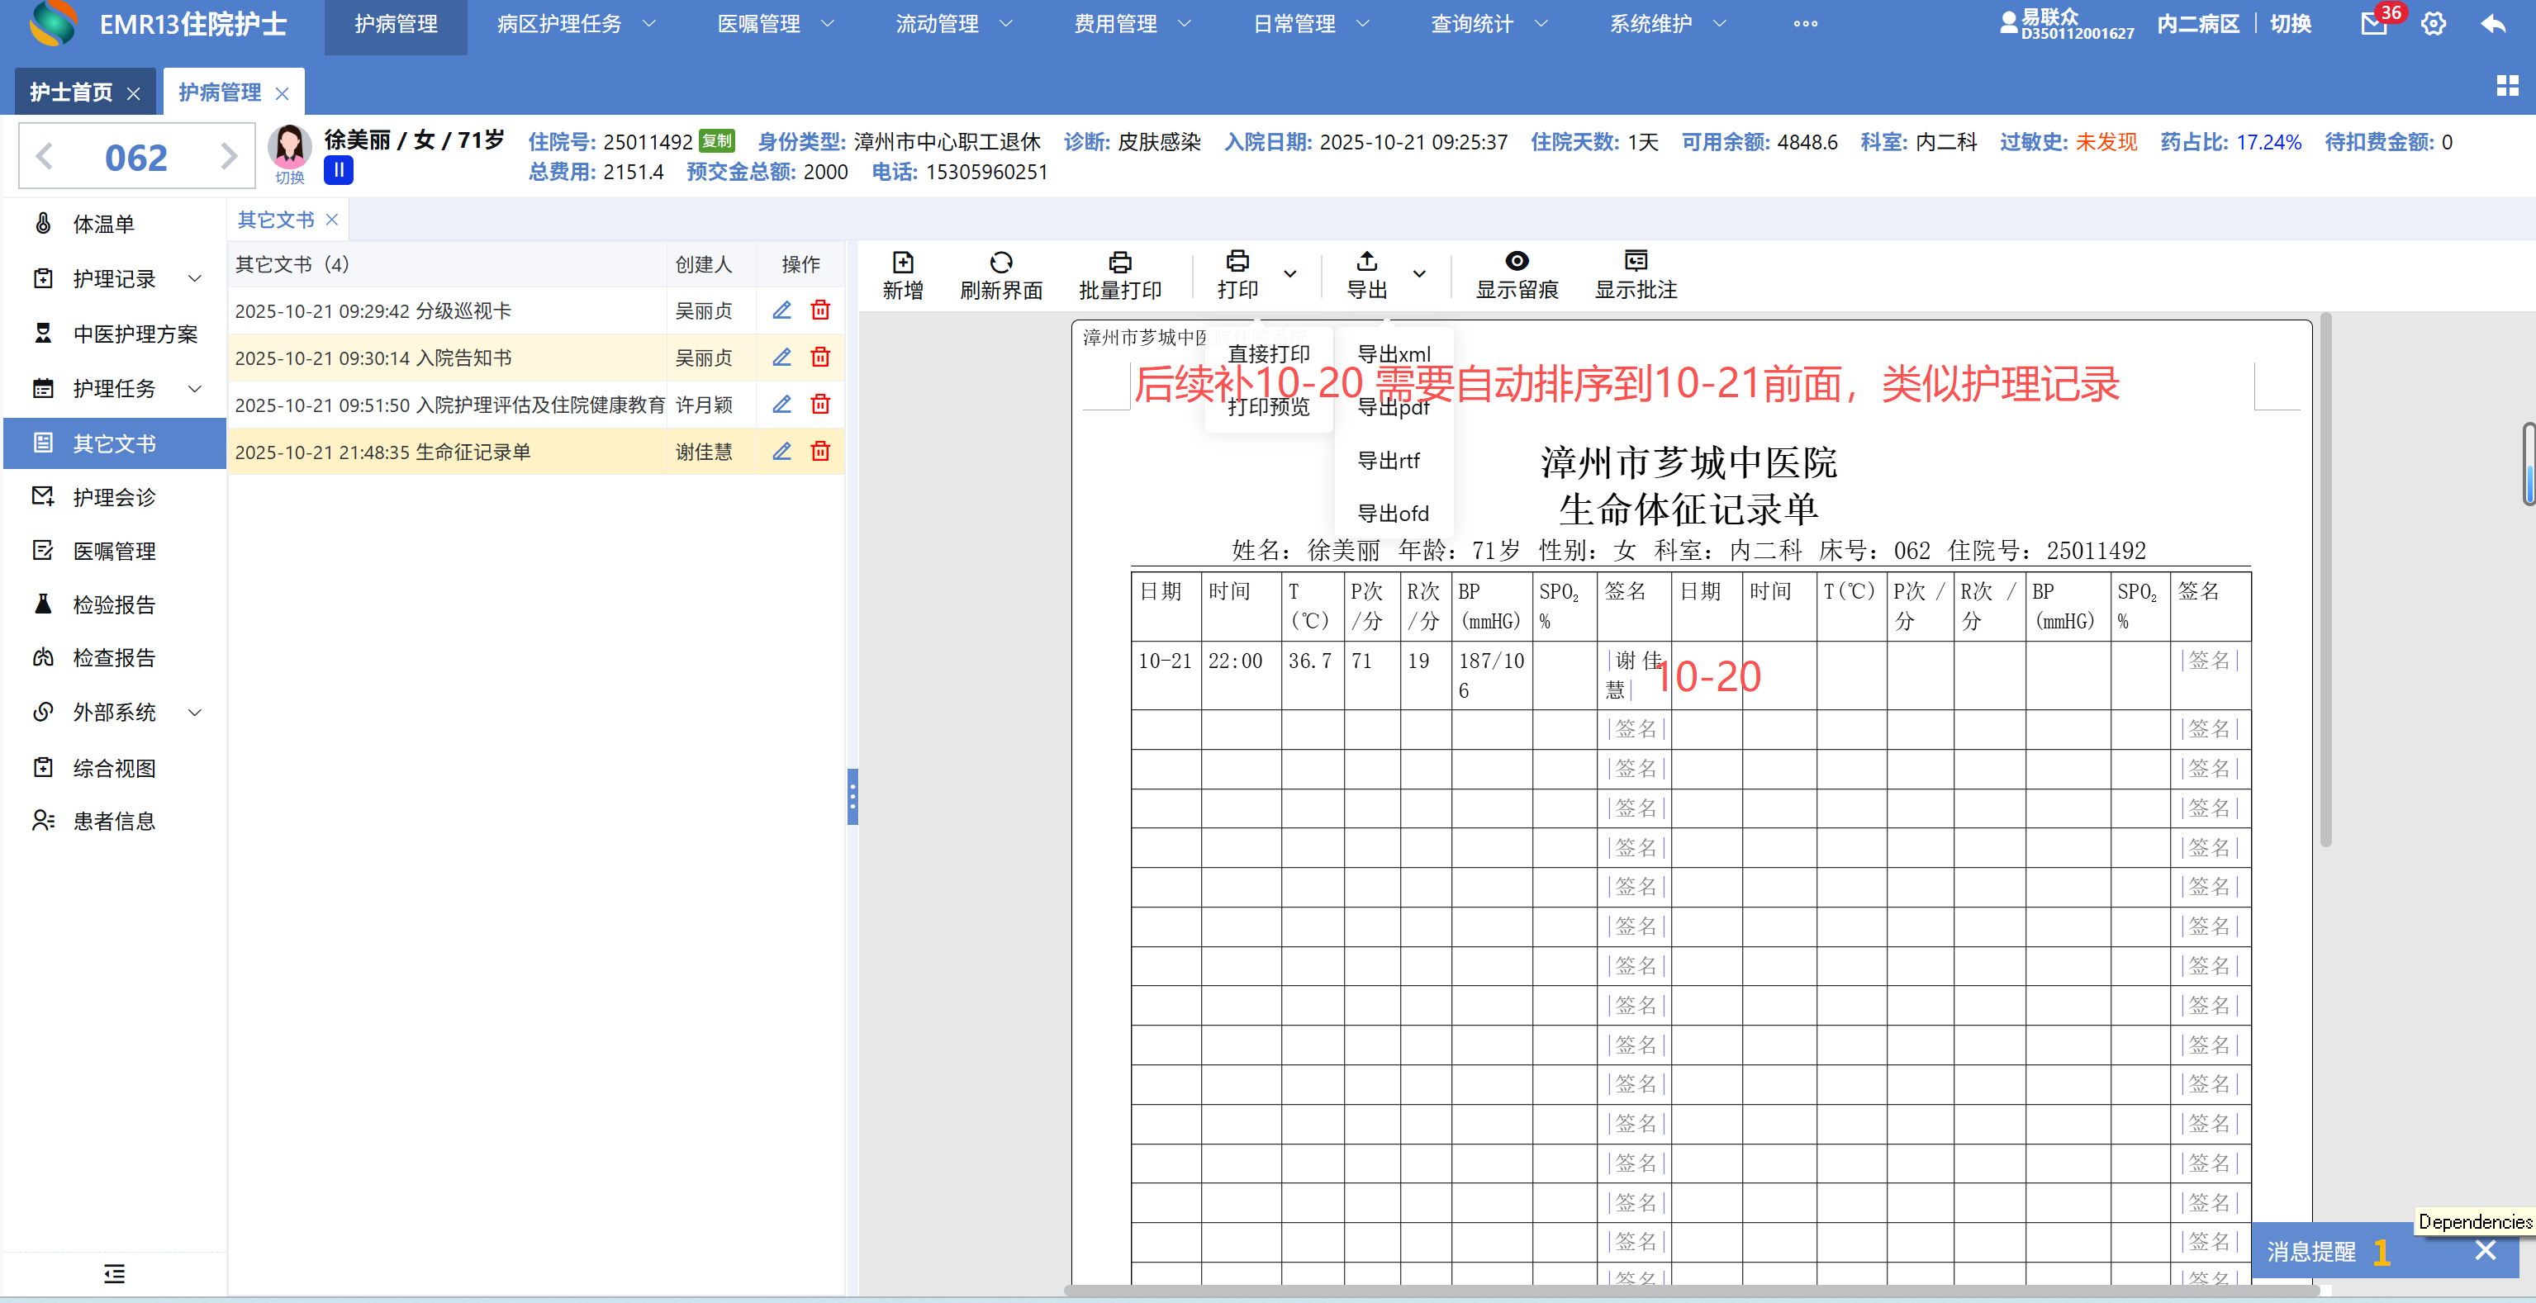Click the 批量打印 batch print icon

[1119, 263]
